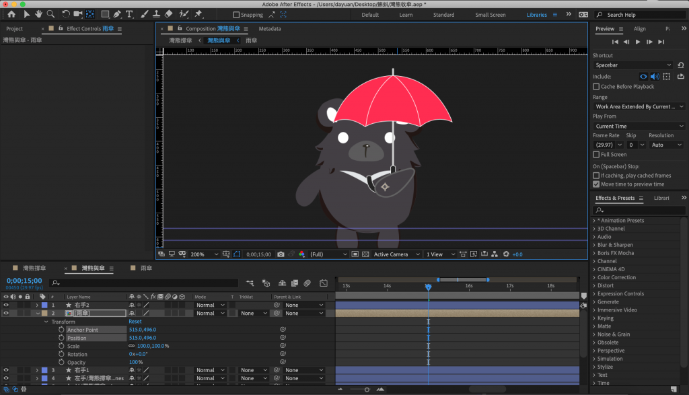Open Active Camera view dropdown
The image size is (689, 395).
[397, 254]
